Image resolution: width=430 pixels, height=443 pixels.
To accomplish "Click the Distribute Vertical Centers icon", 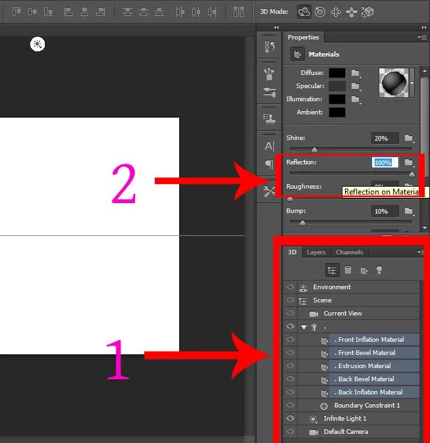I will click(144, 12).
